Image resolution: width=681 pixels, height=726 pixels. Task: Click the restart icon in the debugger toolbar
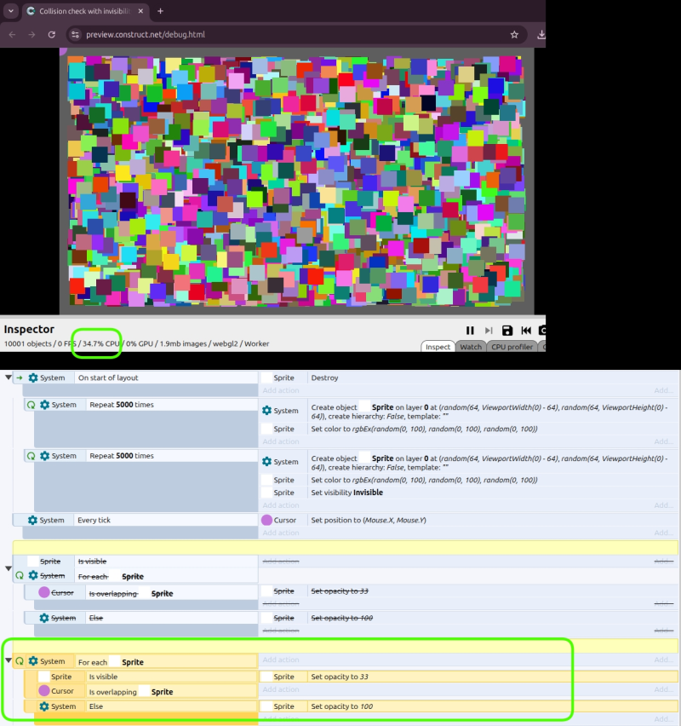pyautogui.click(x=526, y=331)
